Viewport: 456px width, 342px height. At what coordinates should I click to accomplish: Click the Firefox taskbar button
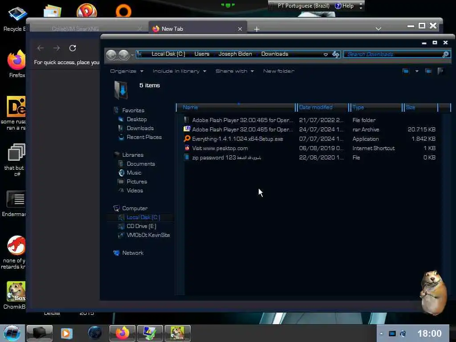pos(122,333)
